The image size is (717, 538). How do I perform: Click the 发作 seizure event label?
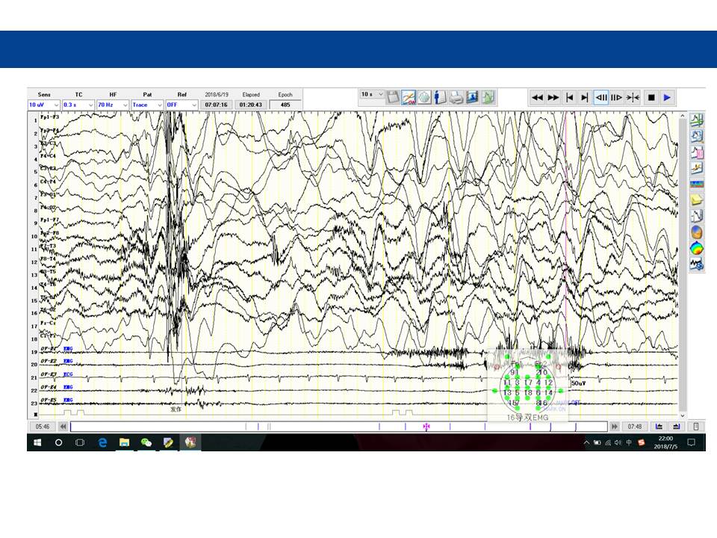(176, 409)
